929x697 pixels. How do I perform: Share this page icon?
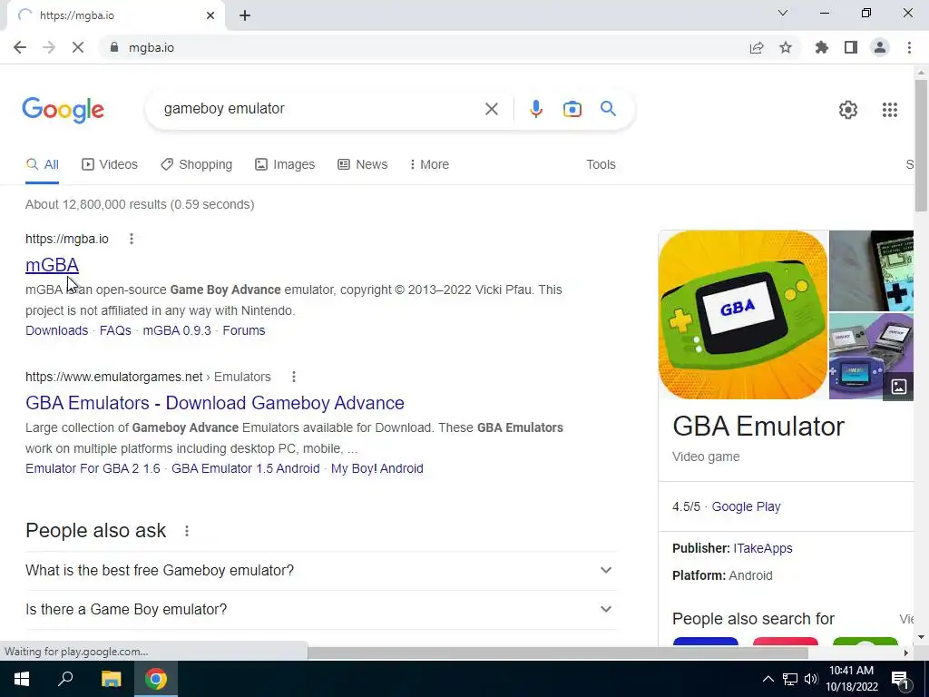pos(757,47)
